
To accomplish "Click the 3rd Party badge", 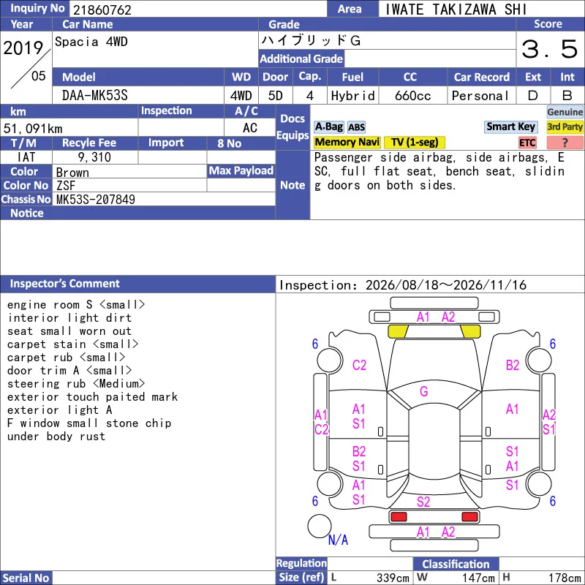I will click(565, 127).
